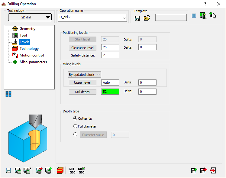Screen dimensions: 226x178
Task: Click the G01 G00 GCode icon
Action: coord(72,171)
